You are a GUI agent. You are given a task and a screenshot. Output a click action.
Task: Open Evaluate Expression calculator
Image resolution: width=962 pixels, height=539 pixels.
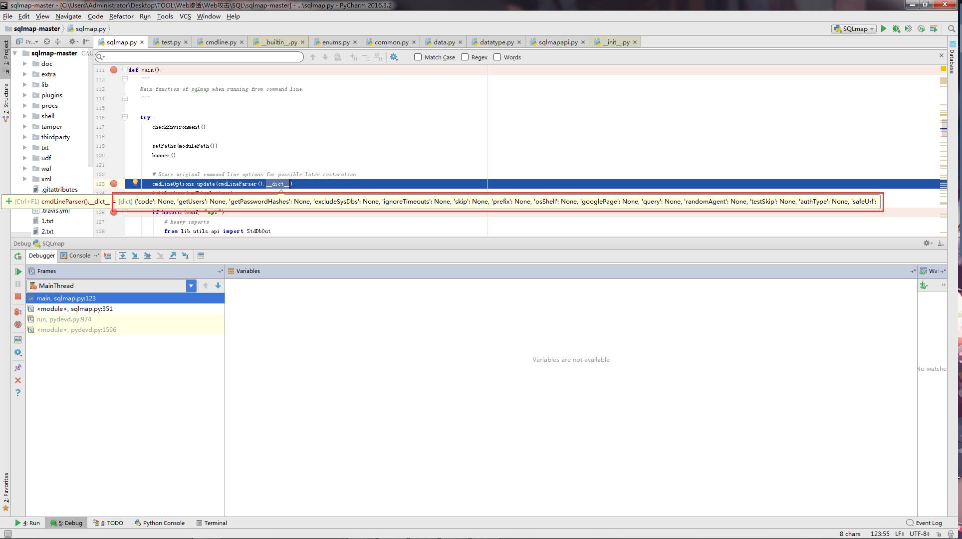[x=201, y=256]
